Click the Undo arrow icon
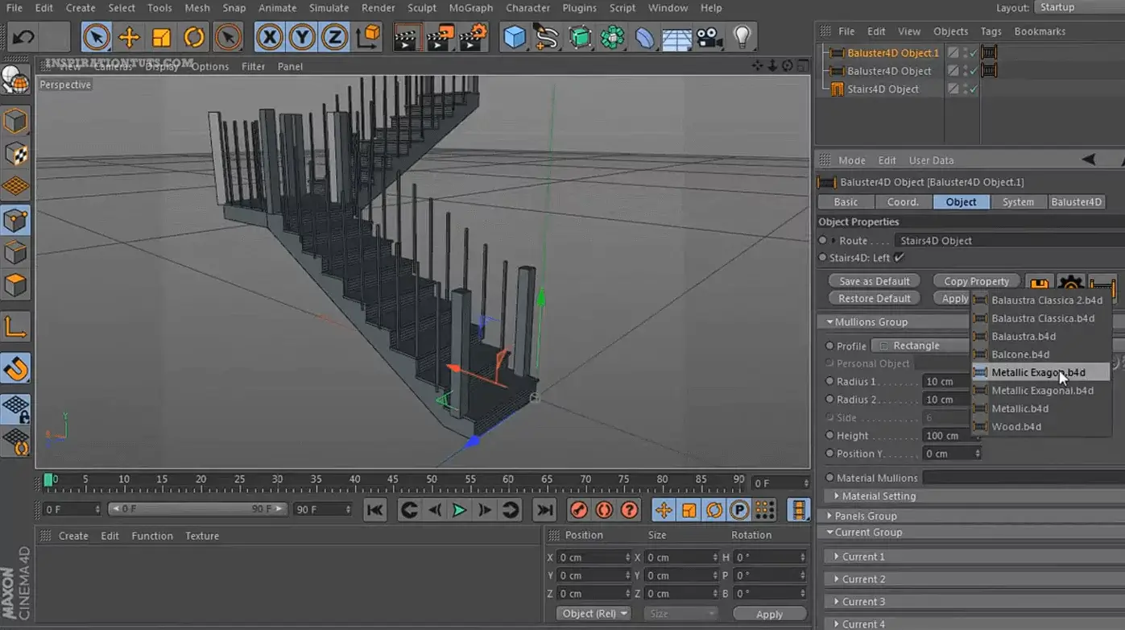Screen dimensions: 1125x630 23,37
